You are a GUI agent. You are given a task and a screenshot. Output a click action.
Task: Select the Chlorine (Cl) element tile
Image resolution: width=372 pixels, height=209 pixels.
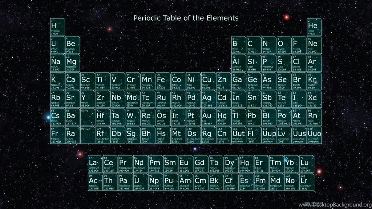point(299,63)
